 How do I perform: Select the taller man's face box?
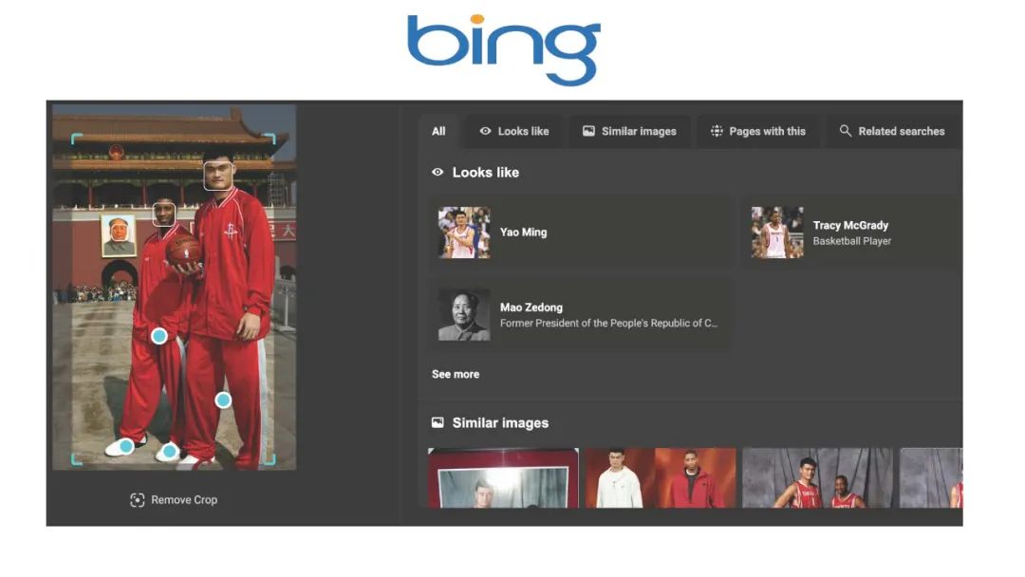click(219, 176)
